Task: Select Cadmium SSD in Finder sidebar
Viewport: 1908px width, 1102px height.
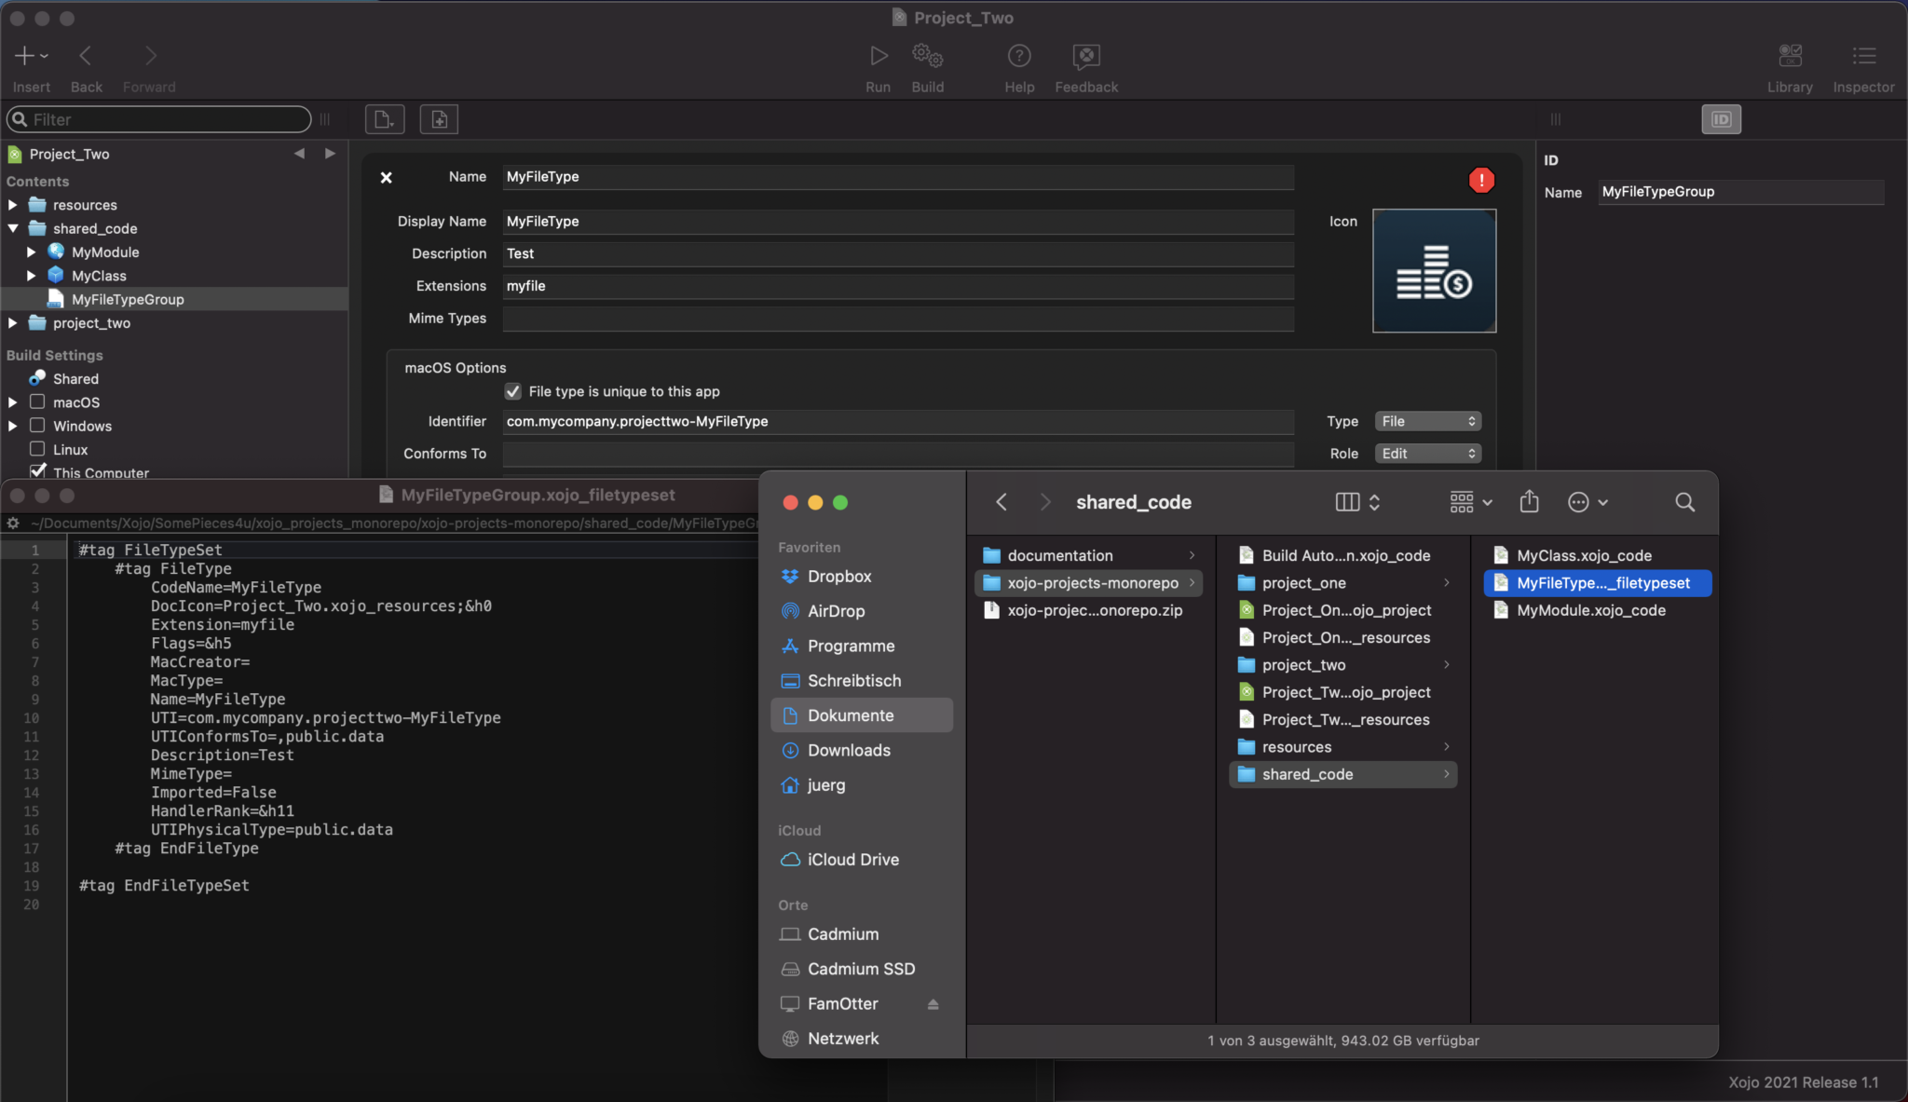Action: point(862,969)
